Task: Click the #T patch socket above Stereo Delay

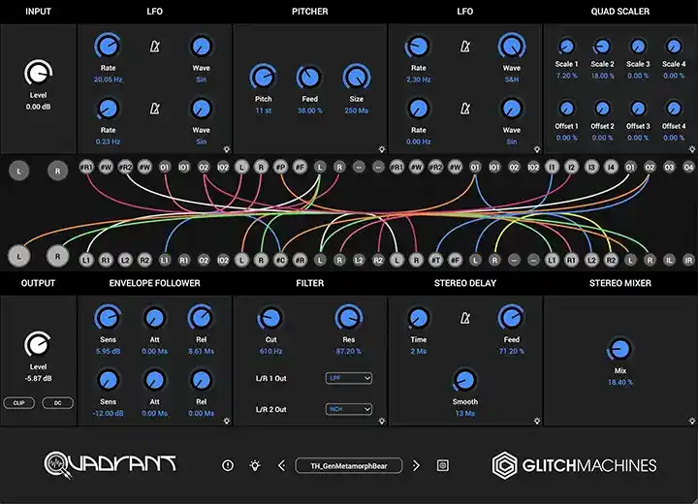Action: click(436, 260)
